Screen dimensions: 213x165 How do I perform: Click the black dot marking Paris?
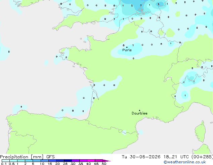(127, 47)
